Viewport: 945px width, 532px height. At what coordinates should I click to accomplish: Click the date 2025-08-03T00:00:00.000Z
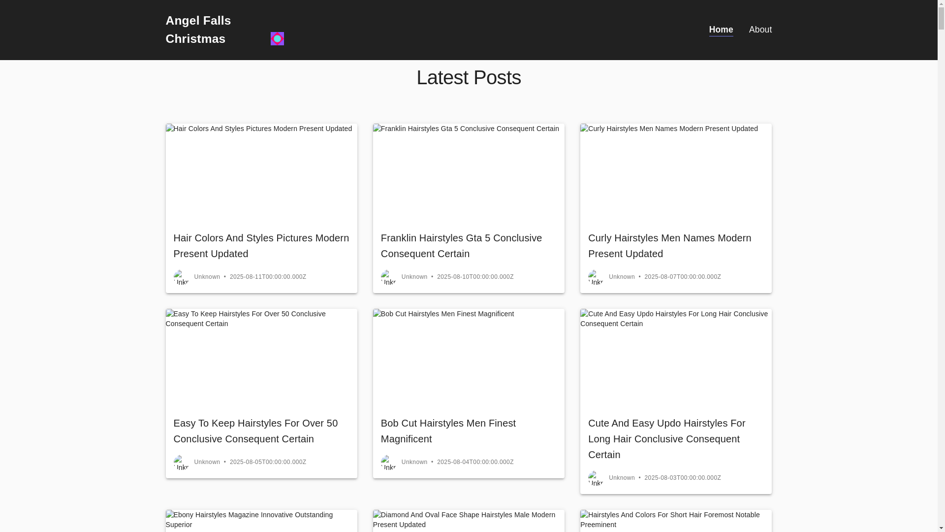pyautogui.click(x=683, y=478)
